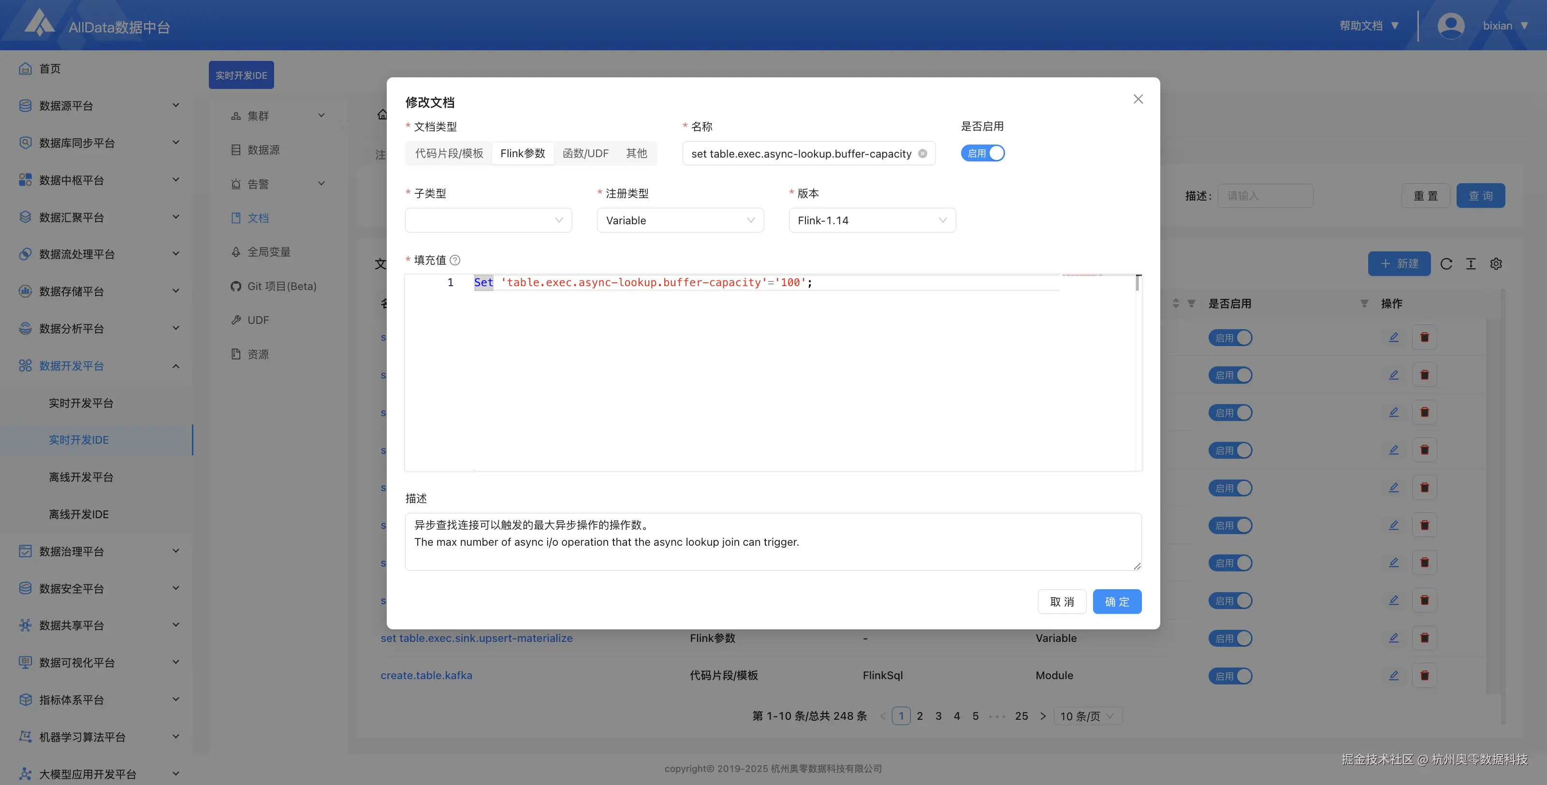Open the create.table.kafka document link

pyautogui.click(x=426, y=675)
